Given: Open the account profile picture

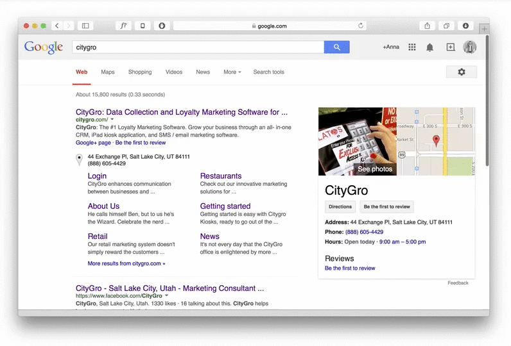Looking at the screenshot, I should tap(470, 47).
